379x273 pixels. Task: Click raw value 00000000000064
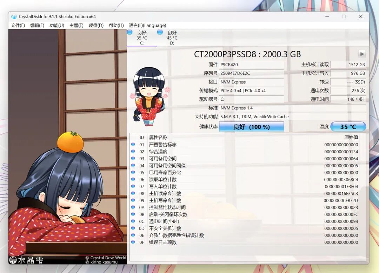point(341,159)
